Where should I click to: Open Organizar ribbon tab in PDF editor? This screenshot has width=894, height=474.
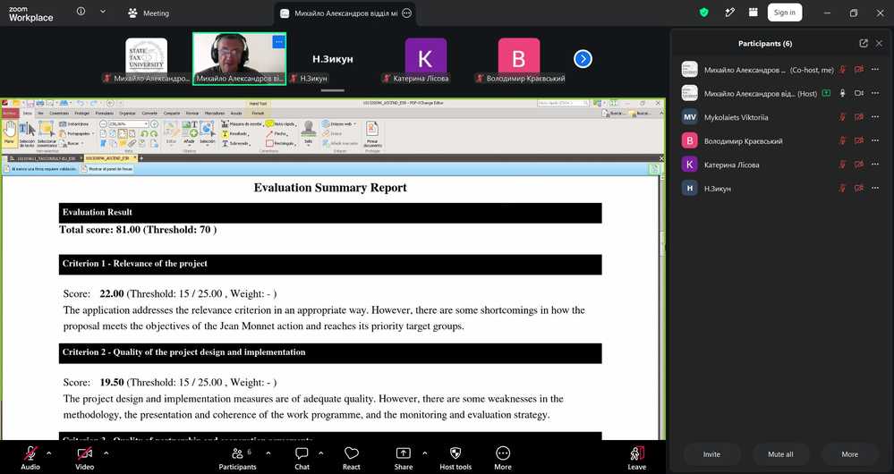[x=127, y=114]
